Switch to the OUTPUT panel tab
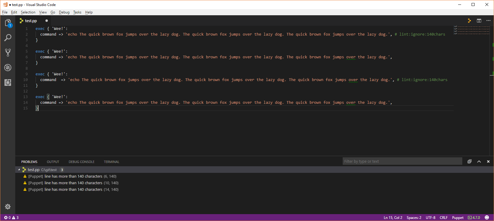494x221 pixels. point(53,162)
